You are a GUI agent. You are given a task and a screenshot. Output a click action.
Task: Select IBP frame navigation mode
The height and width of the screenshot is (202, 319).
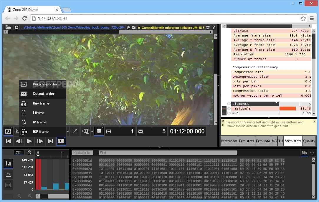tap(42, 132)
